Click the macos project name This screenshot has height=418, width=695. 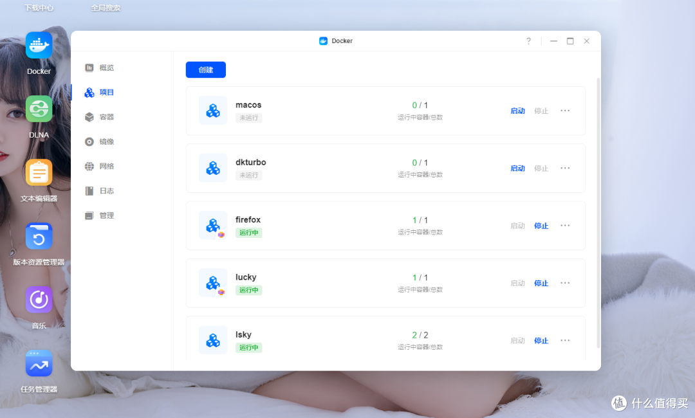point(248,105)
